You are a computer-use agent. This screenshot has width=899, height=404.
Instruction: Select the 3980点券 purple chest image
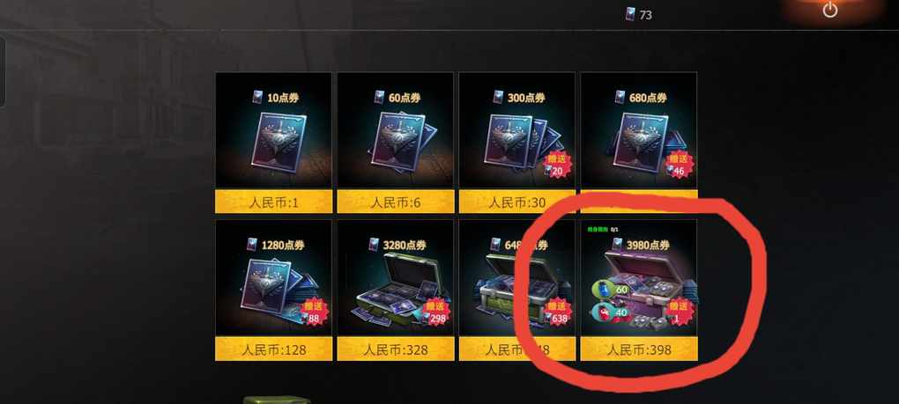coord(648,286)
